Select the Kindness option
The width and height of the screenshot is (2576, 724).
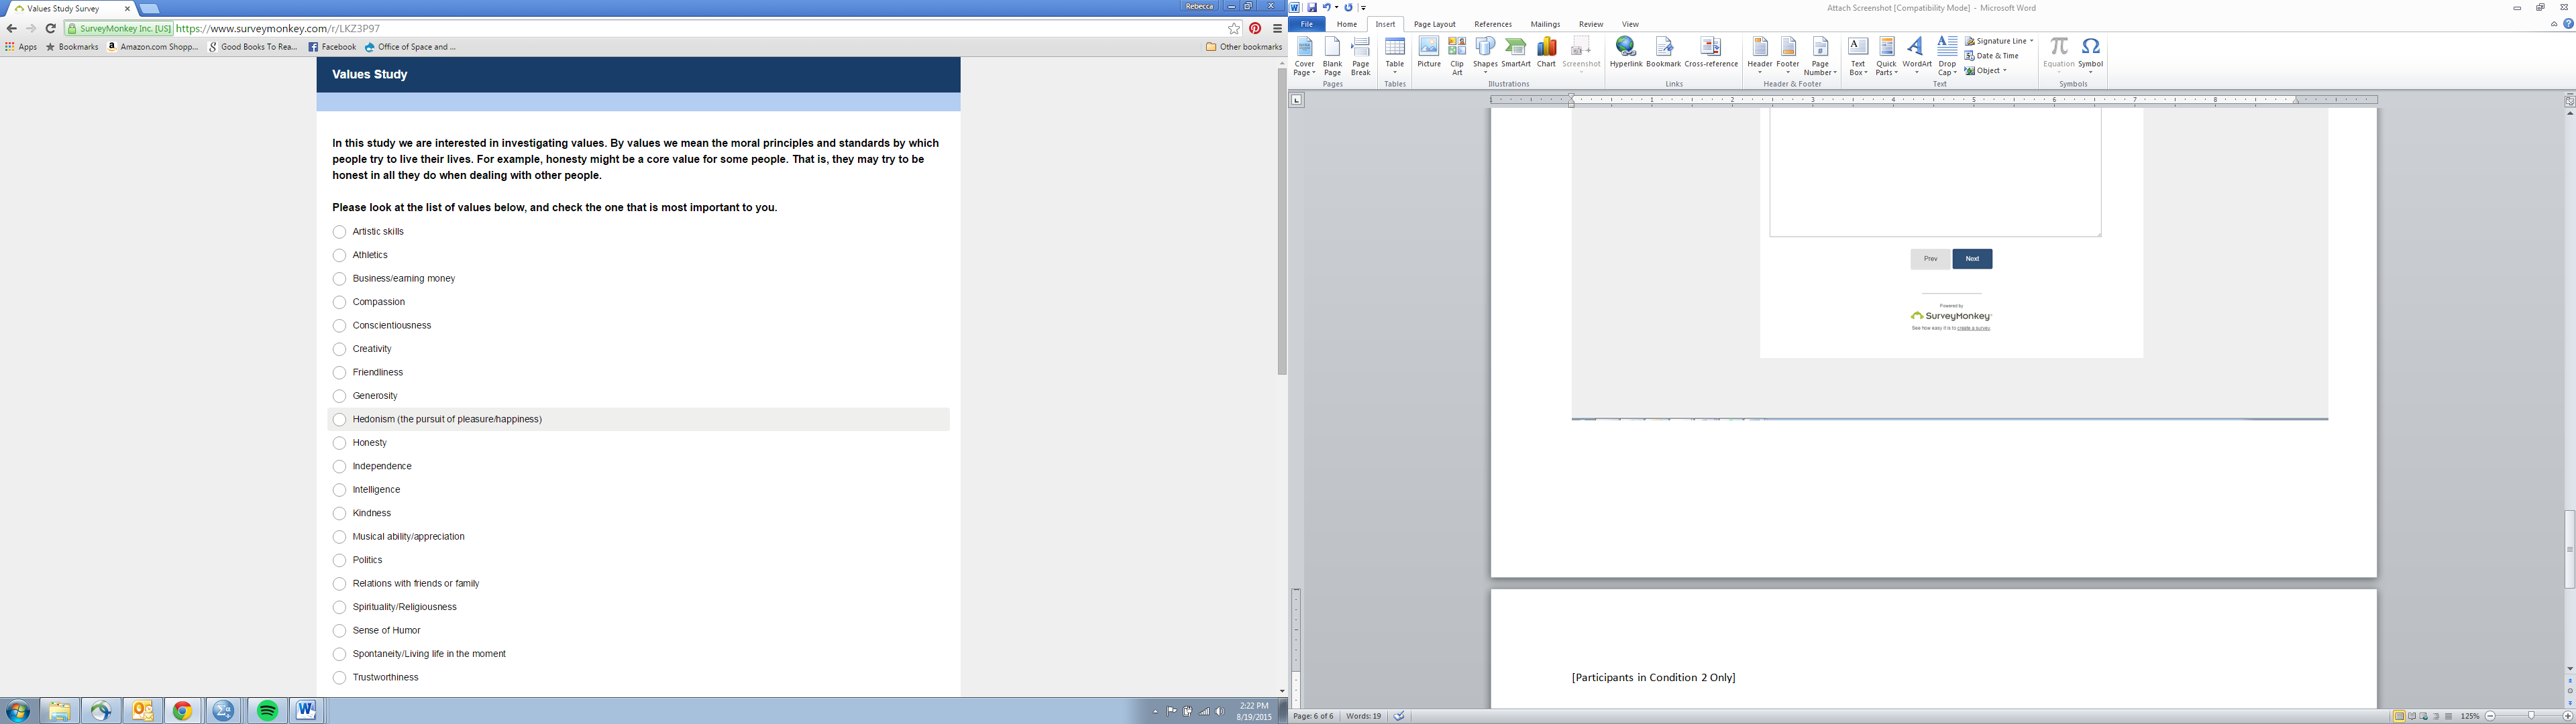tap(340, 513)
